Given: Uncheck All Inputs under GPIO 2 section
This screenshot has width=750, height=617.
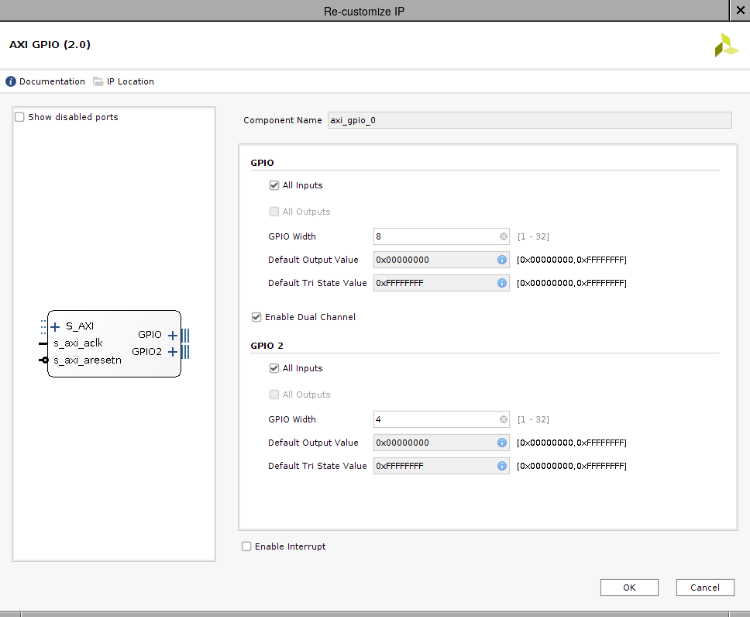Looking at the screenshot, I should pos(274,368).
